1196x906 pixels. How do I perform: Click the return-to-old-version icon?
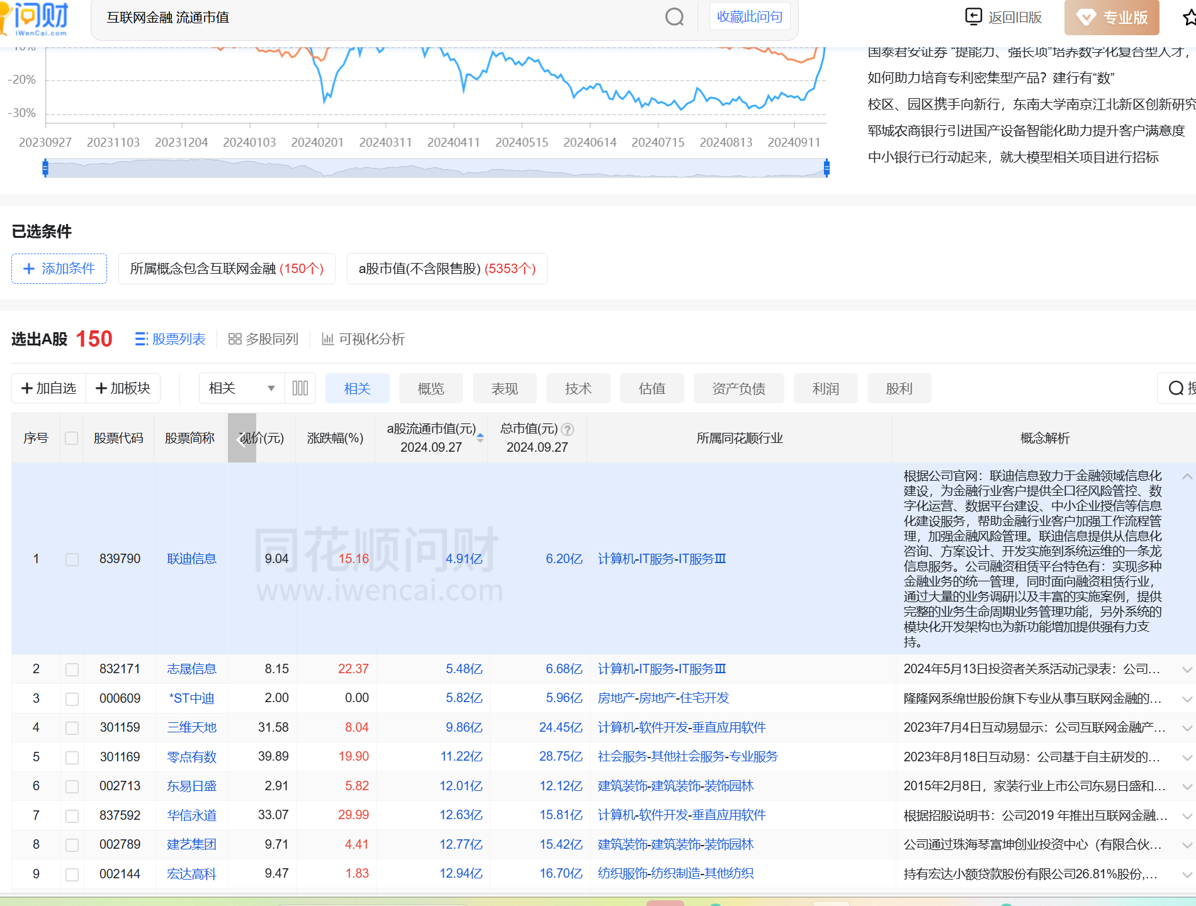click(973, 17)
